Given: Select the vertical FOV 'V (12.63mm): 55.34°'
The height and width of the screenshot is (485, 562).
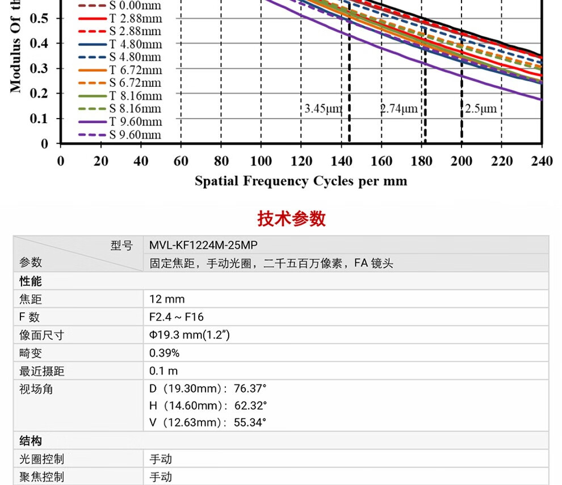Looking at the screenshot, I should 208,422.
